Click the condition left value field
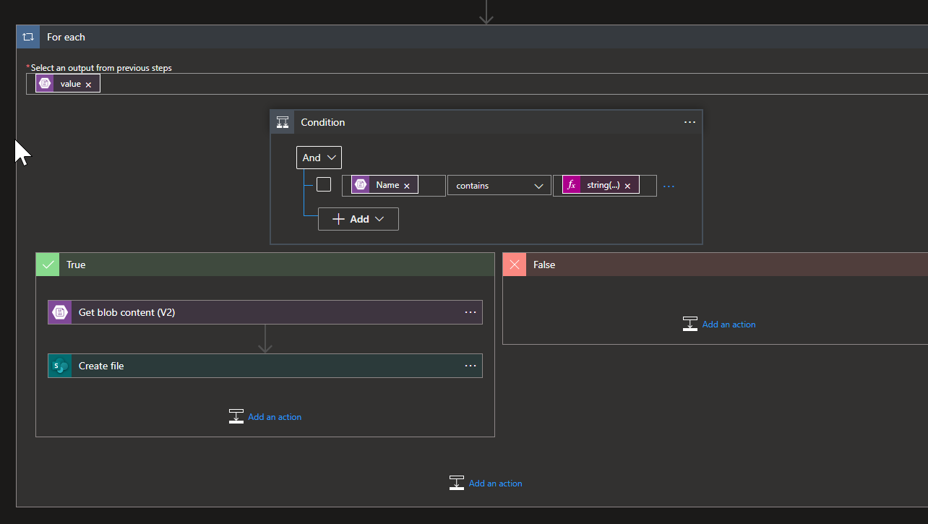The height and width of the screenshot is (524, 928). [x=394, y=186]
